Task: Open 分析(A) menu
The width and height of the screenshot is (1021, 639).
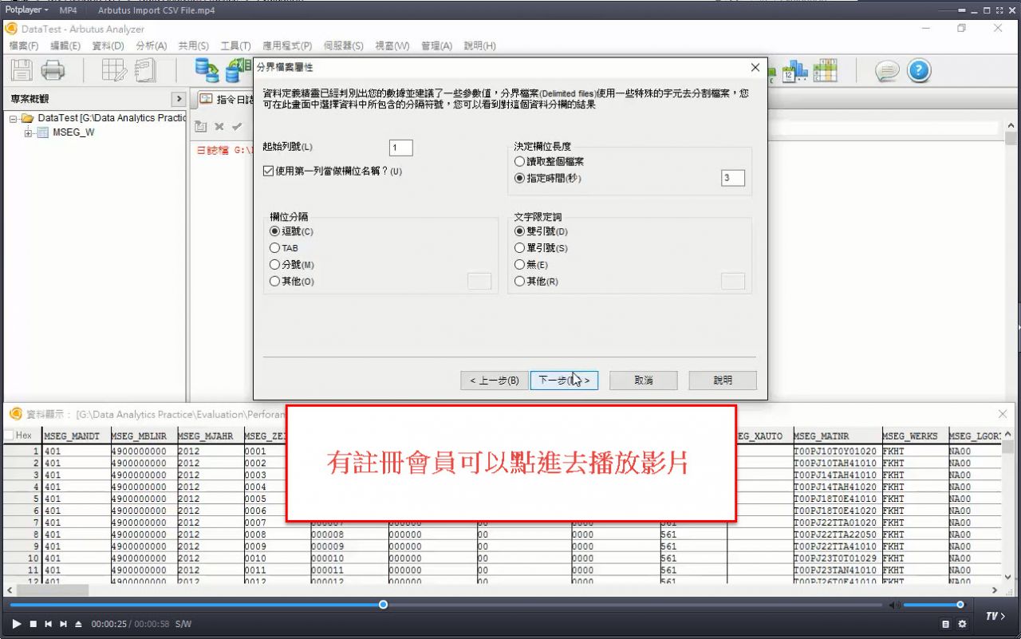Action: click(152, 46)
